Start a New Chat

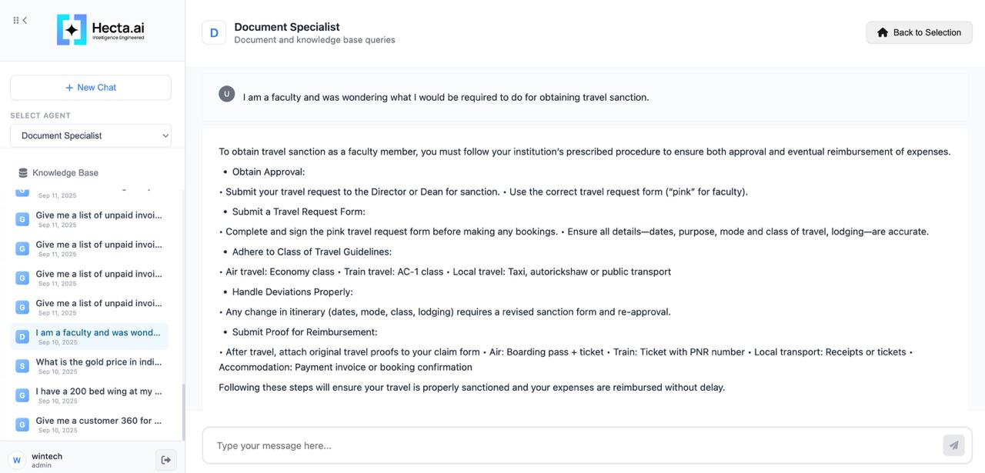91,88
